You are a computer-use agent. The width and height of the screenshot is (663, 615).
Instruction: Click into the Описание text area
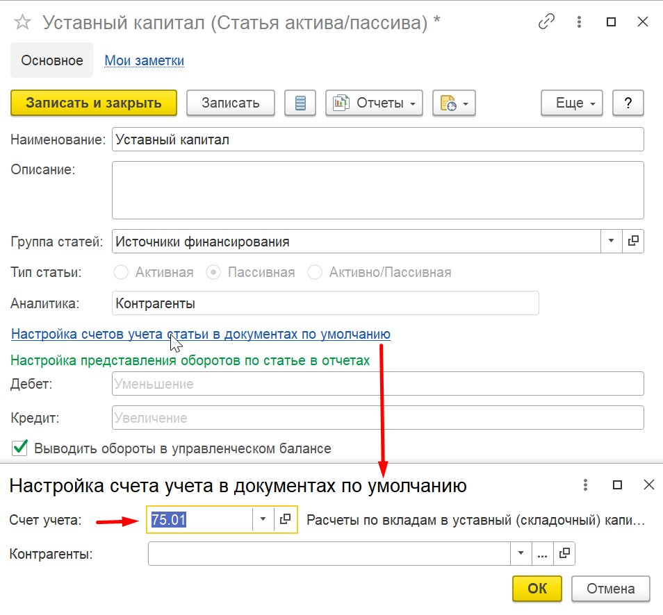pyautogui.click(x=377, y=190)
